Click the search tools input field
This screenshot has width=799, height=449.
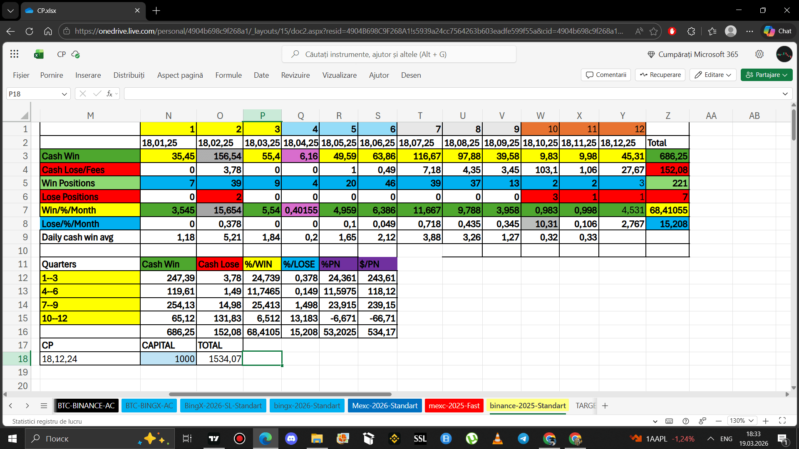399,54
